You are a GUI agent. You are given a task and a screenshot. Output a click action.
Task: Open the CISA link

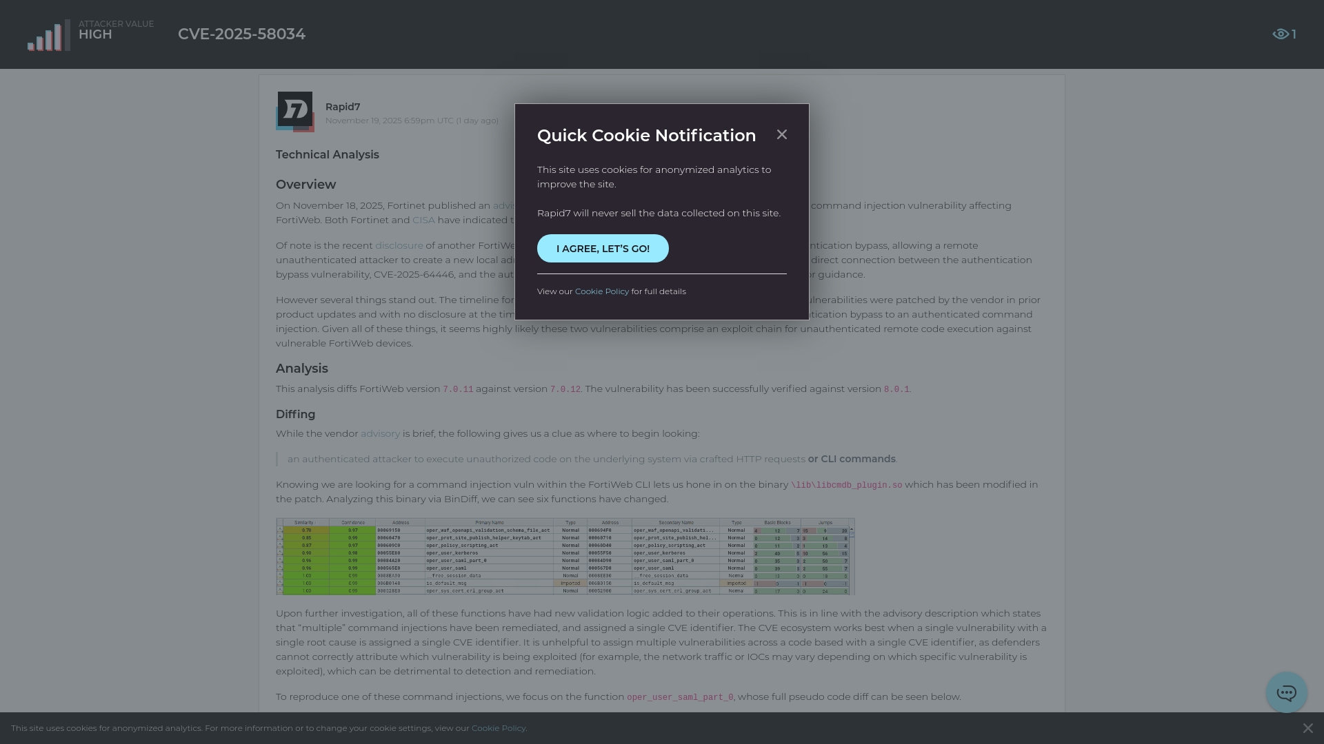click(x=423, y=220)
